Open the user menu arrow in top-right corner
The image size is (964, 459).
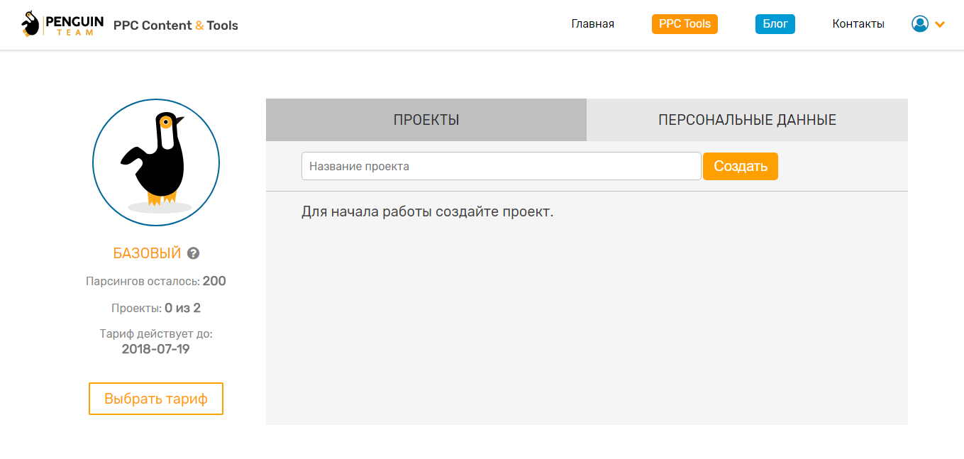pyautogui.click(x=941, y=24)
